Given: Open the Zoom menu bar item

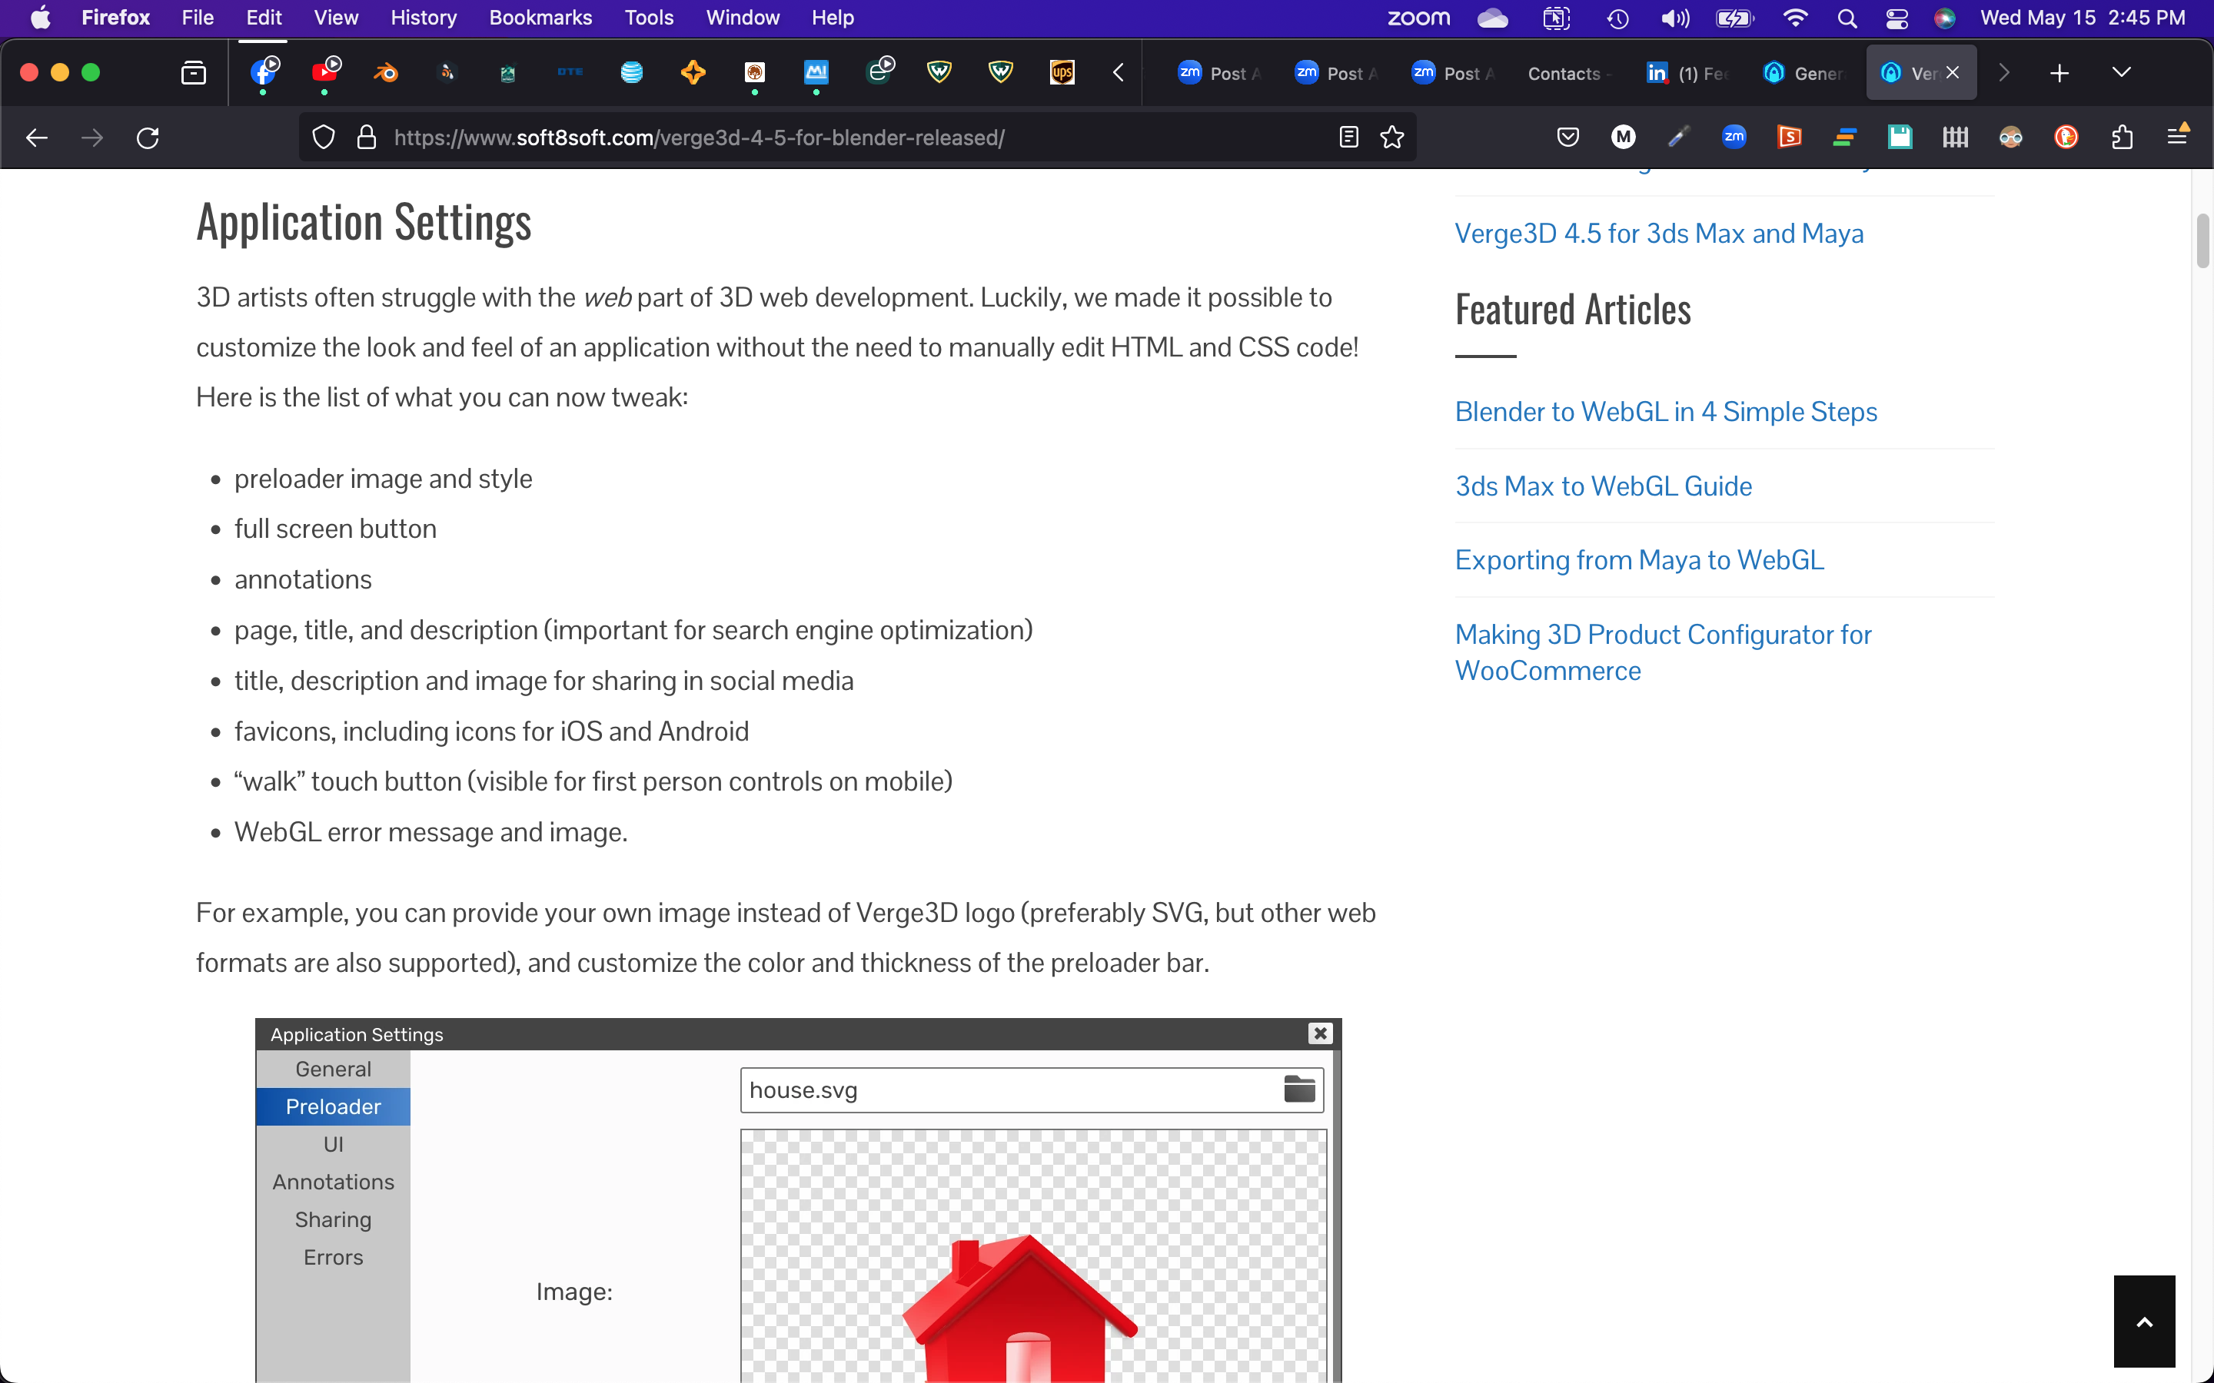Looking at the screenshot, I should click(x=1419, y=18).
